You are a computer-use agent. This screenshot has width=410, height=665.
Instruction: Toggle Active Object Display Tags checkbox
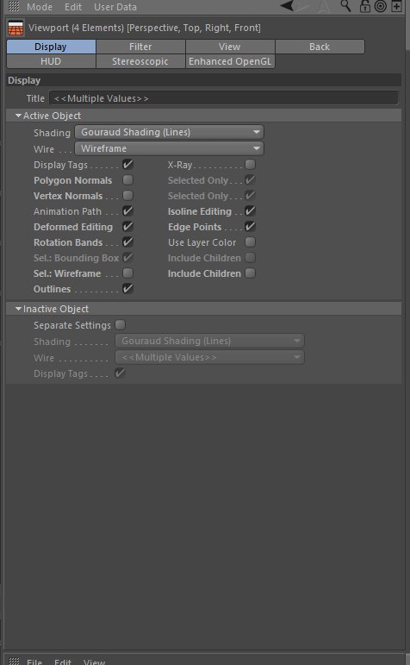(x=127, y=165)
